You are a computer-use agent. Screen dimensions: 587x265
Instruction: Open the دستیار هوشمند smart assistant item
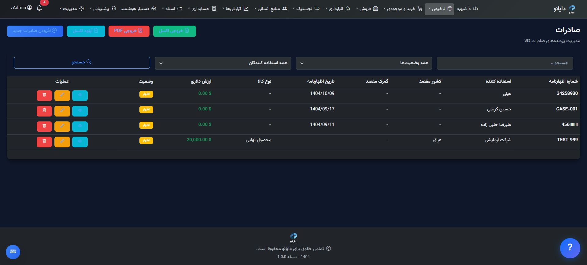[138, 9]
